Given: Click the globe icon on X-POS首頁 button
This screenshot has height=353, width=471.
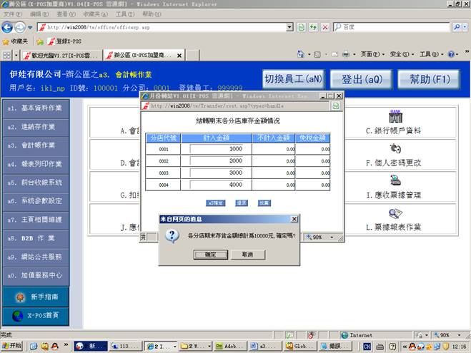Looking at the screenshot, I should point(16,315).
